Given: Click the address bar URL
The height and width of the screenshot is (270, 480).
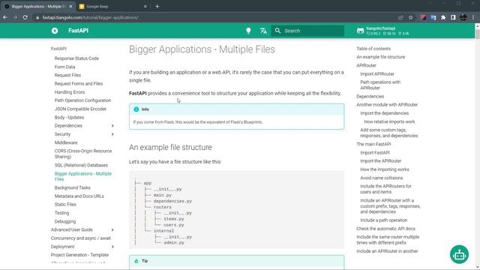Looking at the screenshot, I should [90, 17].
